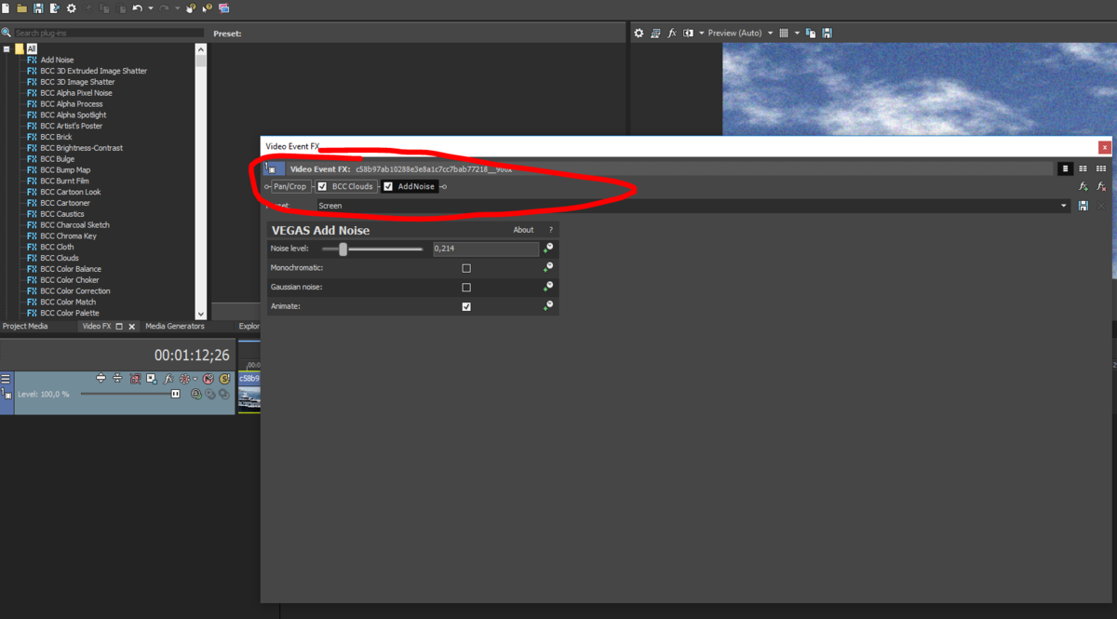This screenshot has height=619, width=1117.
Task: Animate Gaussian noise keyframe button
Action: (548, 287)
